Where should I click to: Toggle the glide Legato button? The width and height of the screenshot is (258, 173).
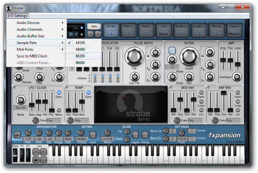click(x=135, y=135)
